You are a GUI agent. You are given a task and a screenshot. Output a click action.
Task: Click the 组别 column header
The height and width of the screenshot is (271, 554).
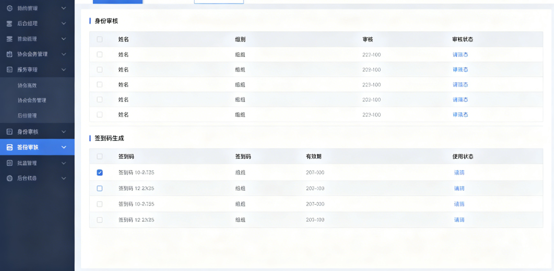tap(240, 39)
